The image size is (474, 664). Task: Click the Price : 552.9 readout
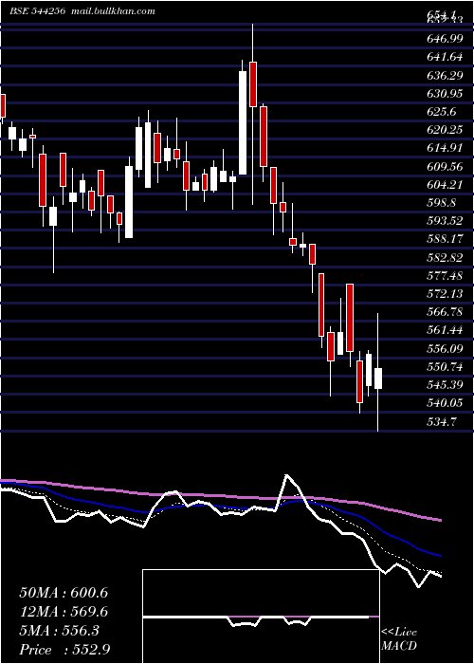click(x=64, y=650)
